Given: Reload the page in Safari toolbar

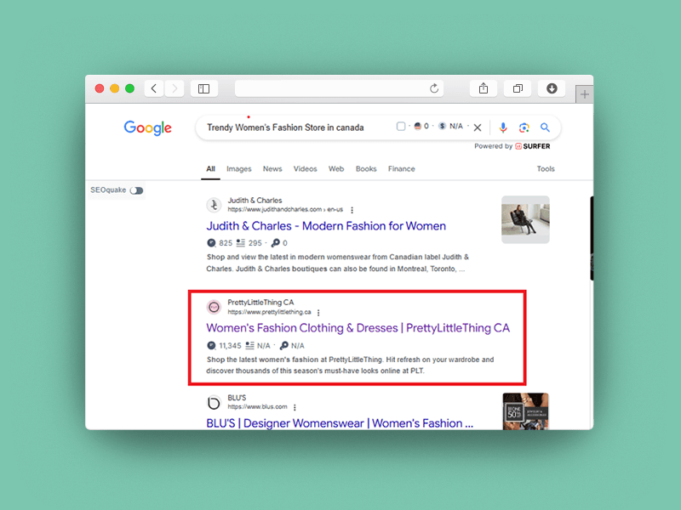Looking at the screenshot, I should tap(434, 88).
